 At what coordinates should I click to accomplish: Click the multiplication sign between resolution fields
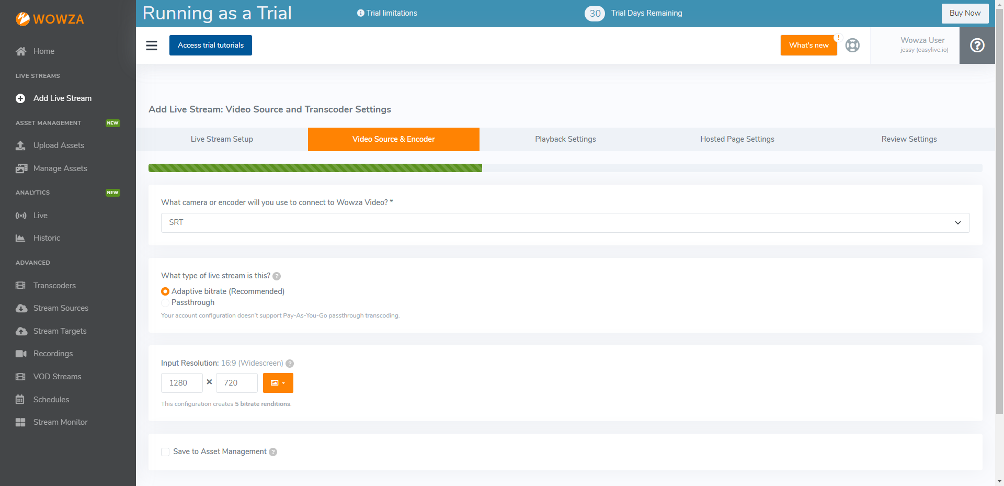(209, 382)
